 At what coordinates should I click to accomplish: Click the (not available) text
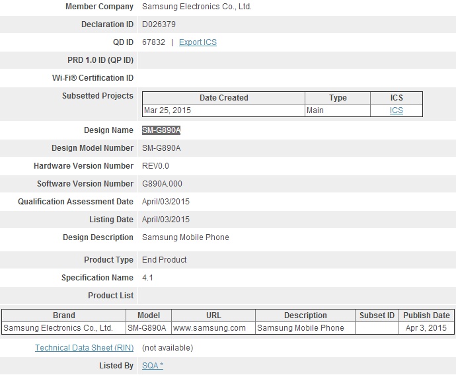click(x=167, y=348)
